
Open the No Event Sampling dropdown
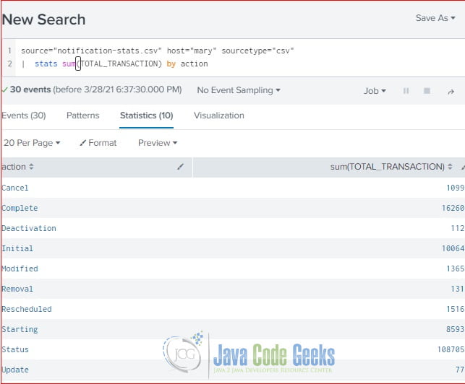(x=239, y=90)
